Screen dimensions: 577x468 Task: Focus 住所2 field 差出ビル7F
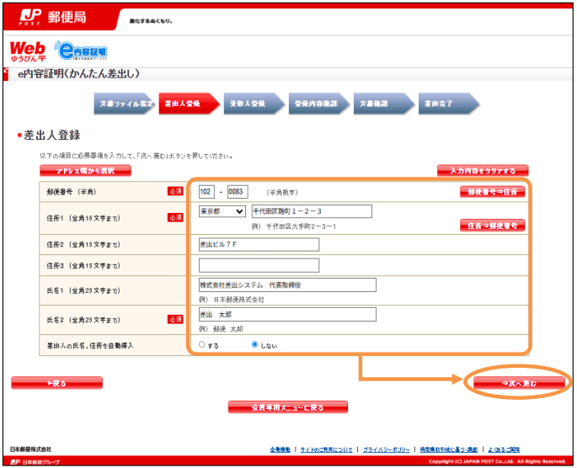coord(259,244)
